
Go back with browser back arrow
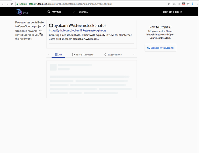point(3,4)
